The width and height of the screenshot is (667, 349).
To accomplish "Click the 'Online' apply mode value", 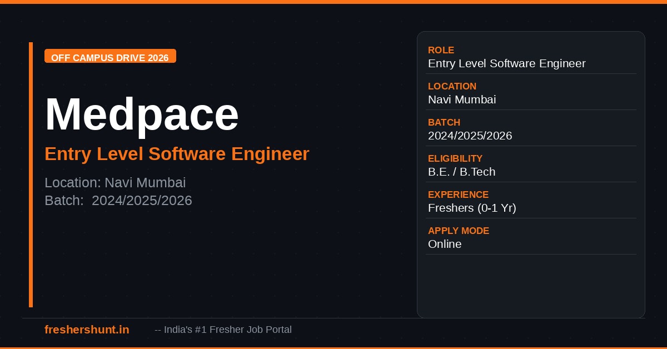I will coord(445,244).
